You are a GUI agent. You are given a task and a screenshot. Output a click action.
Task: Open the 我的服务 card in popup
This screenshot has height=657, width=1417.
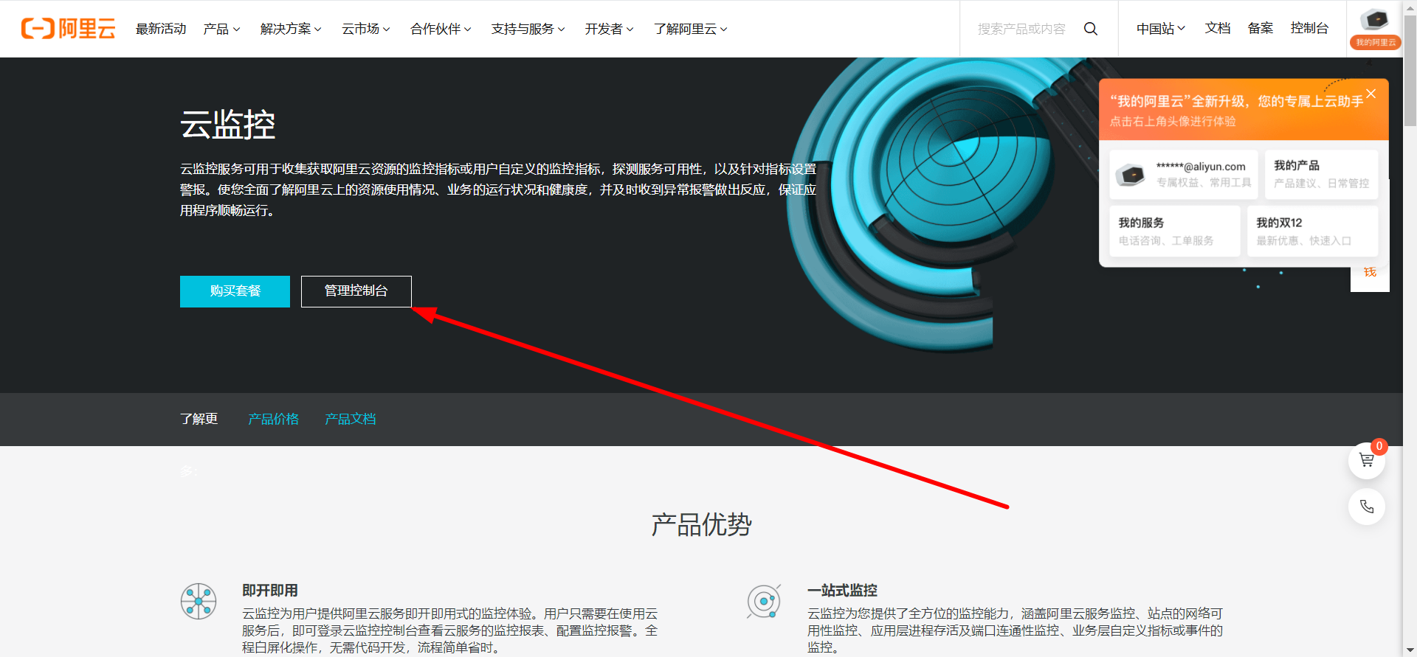(1174, 231)
